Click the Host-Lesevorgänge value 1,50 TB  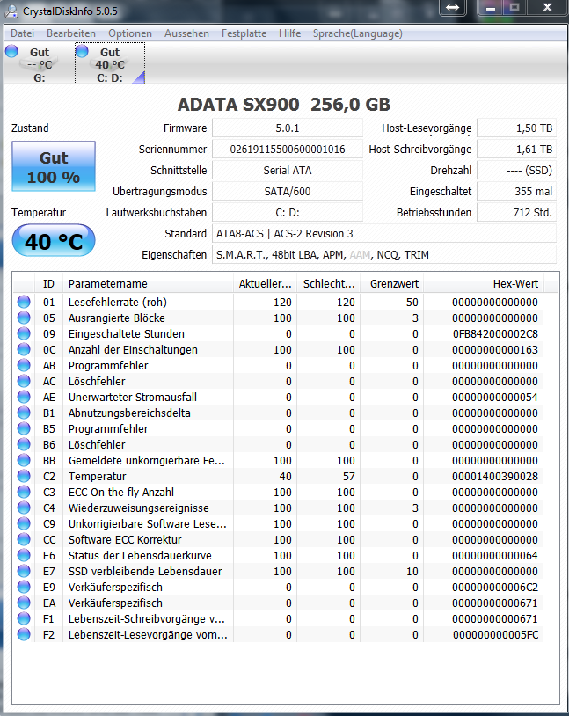[516, 128]
